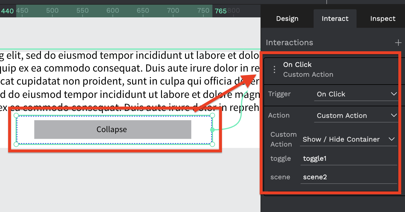Click the Collapse button on canvas

113,129
